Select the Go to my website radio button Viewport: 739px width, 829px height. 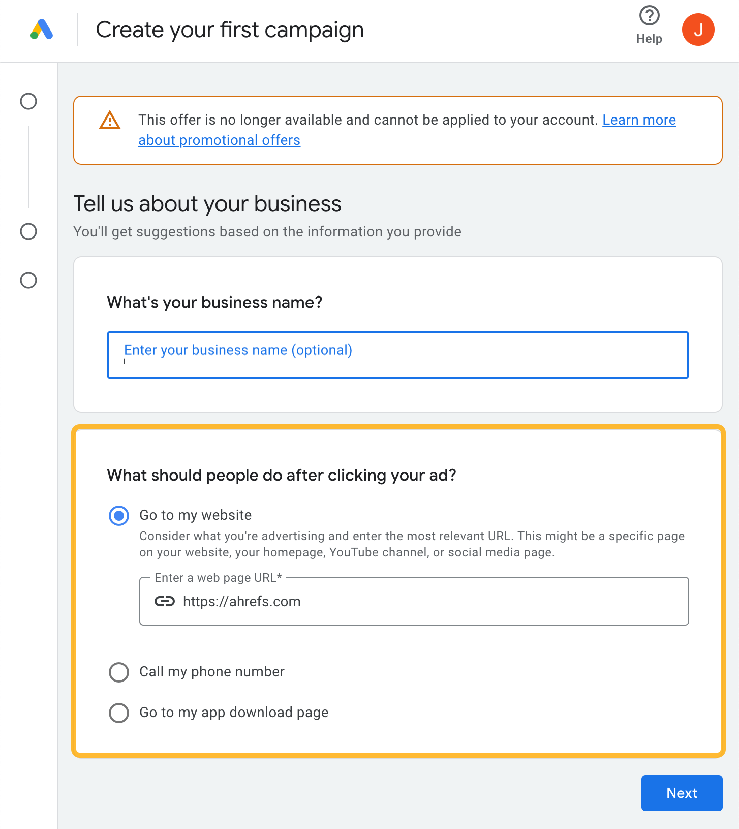point(119,516)
